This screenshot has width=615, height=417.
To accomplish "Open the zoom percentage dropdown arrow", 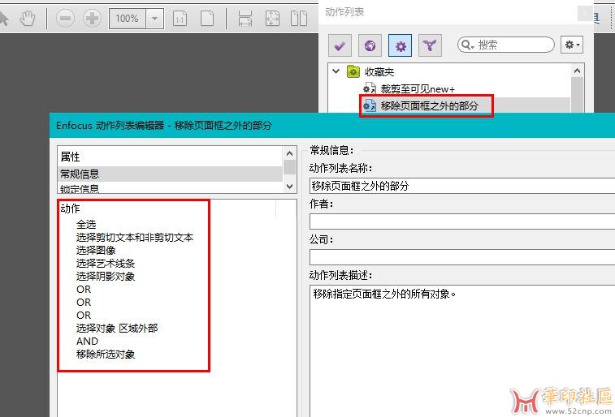I will click(155, 18).
